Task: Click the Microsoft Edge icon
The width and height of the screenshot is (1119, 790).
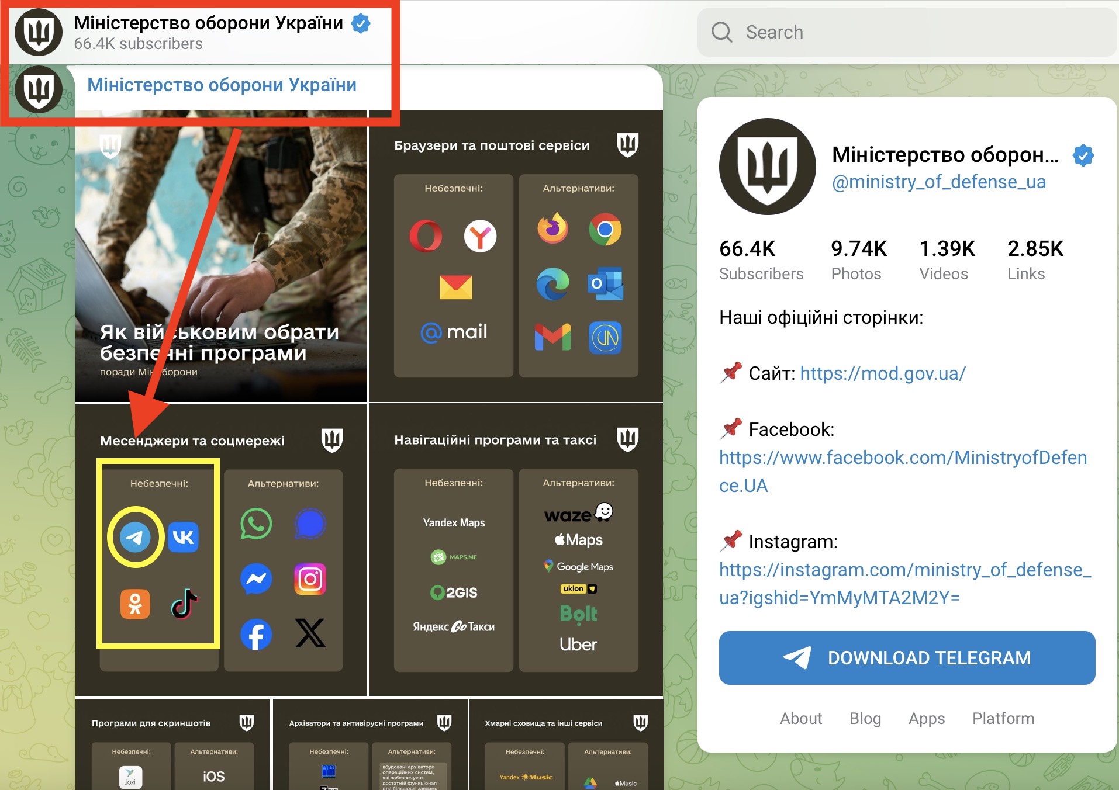Action: pyautogui.click(x=552, y=284)
